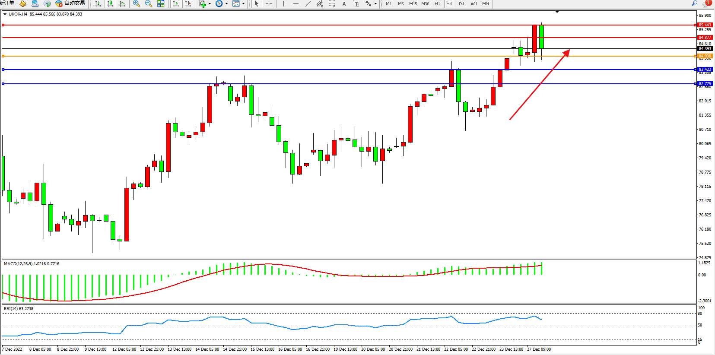Switch chart to candlestick display
Viewport: 715px width, 355px height.
coord(110,4)
